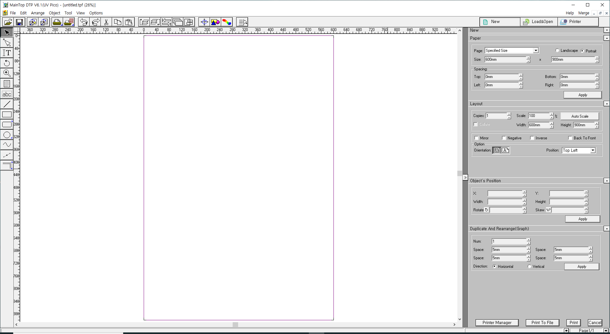Click the Undo arrow icon
The height and width of the screenshot is (334, 610).
click(84, 22)
